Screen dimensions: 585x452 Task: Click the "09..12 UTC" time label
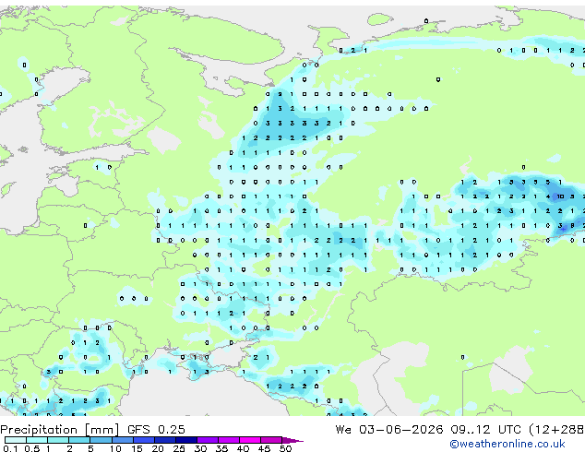(x=485, y=430)
